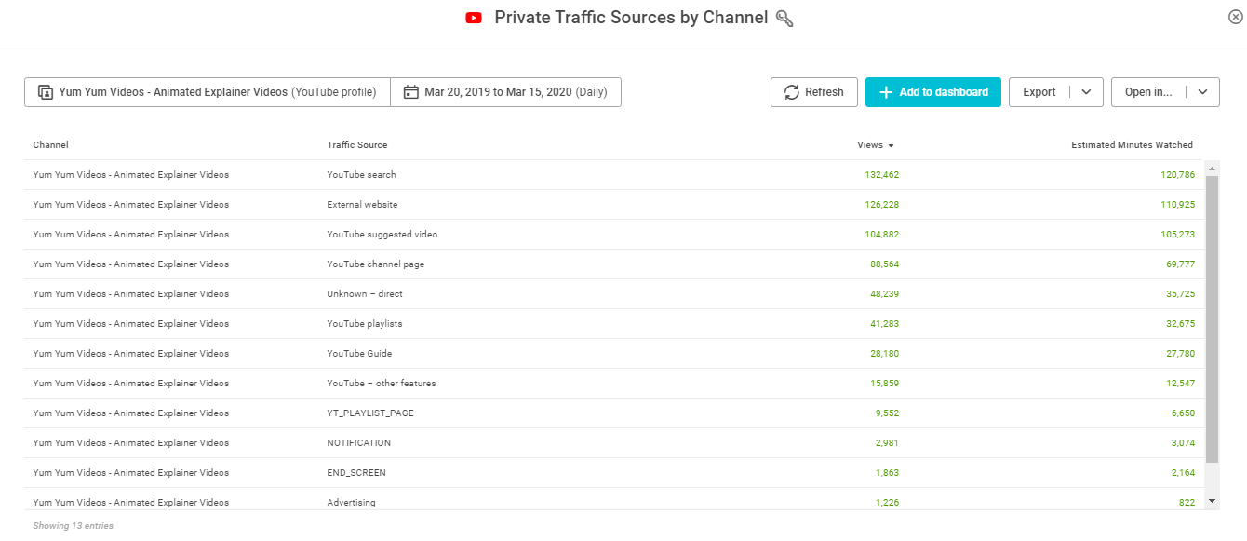Select the NOTIFICATION traffic source

tap(359, 443)
